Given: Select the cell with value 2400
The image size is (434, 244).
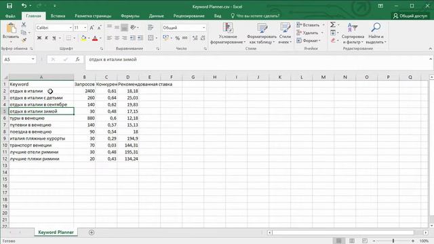Looking at the screenshot, I should (84, 91).
